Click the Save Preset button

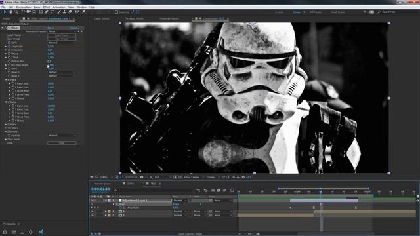62,39
